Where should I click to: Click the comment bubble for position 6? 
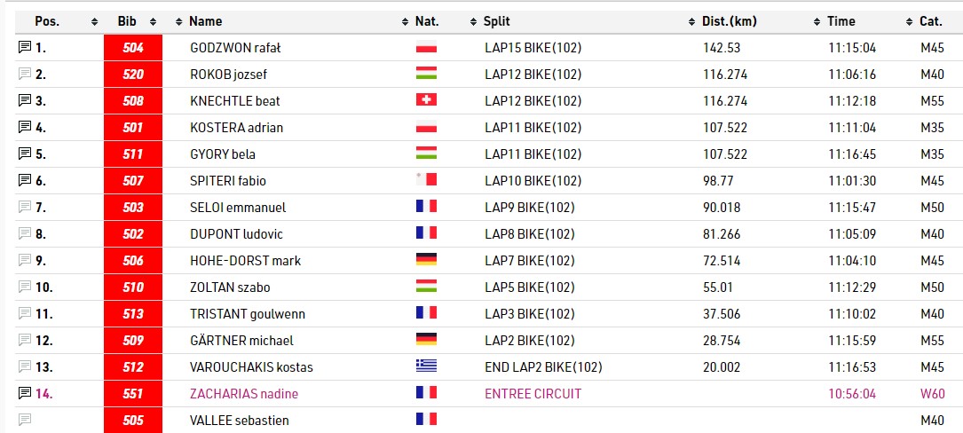(x=24, y=181)
